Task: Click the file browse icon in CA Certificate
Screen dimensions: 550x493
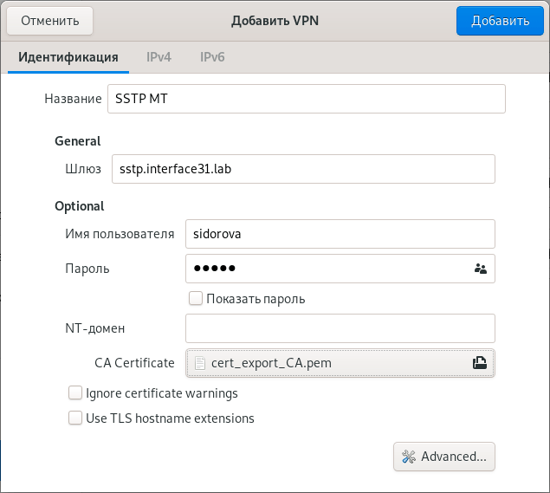Action: tap(478, 363)
